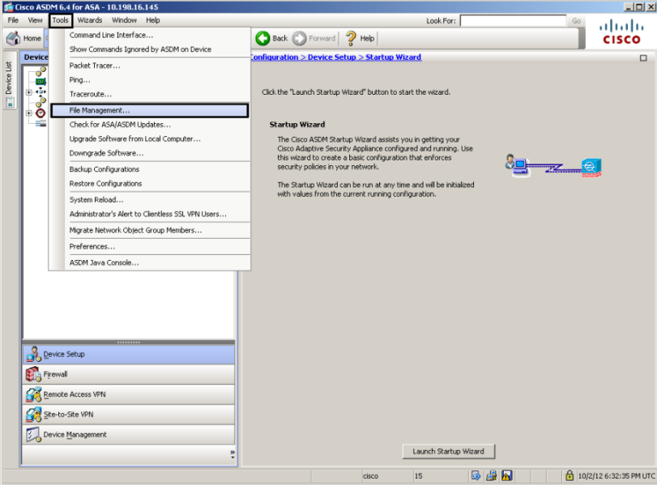Image resolution: width=657 pixels, height=485 pixels.
Task: Select the green interface card icon in the tree
Action: pos(41,82)
